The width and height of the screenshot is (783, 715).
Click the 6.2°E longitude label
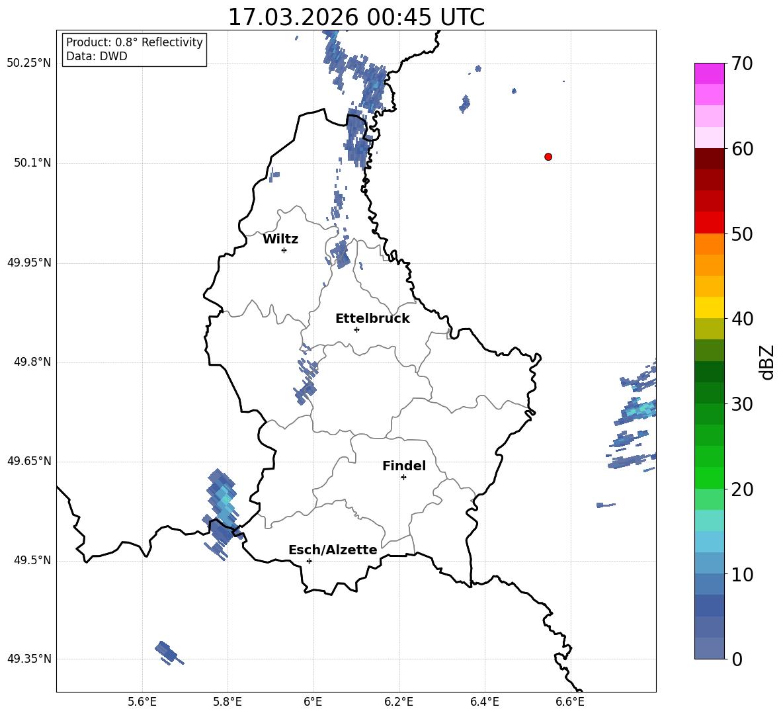pos(399,702)
